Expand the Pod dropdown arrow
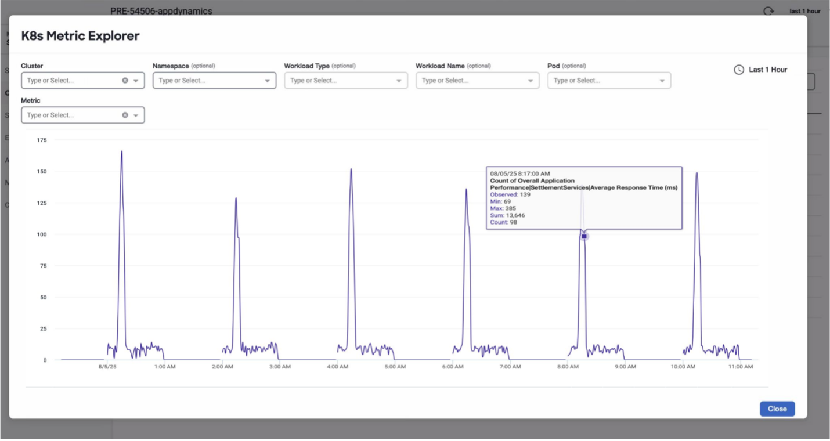Screen dimensions: 830x441 point(662,81)
